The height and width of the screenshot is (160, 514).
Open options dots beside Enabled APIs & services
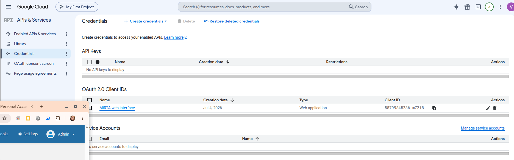coord(66,34)
